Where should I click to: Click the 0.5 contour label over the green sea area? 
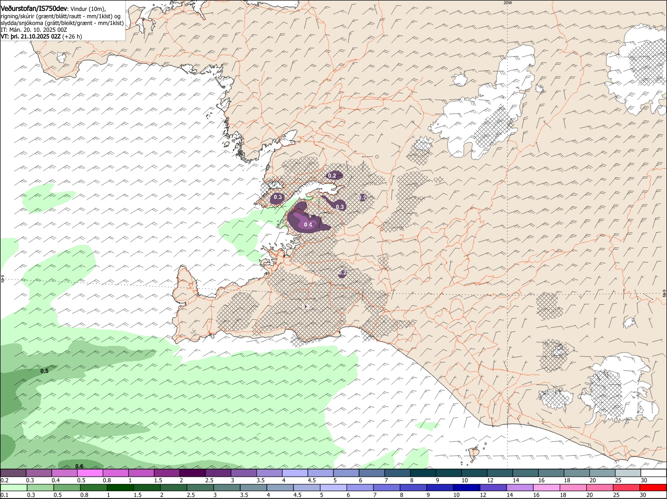coord(44,371)
